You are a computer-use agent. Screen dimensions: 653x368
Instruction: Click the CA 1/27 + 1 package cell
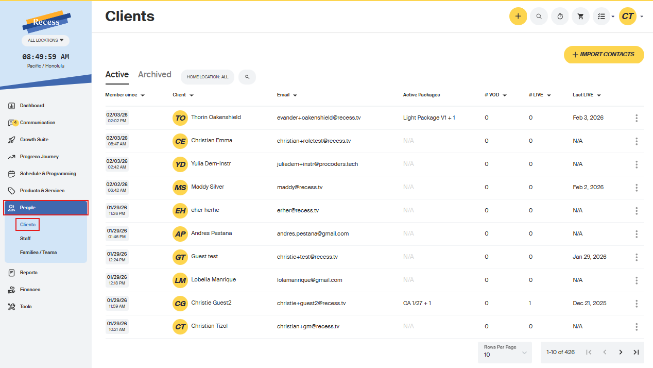pos(417,304)
